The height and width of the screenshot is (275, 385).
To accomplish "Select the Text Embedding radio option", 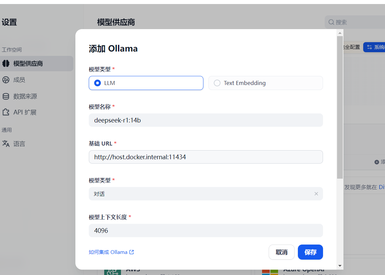I will (x=217, y=83).
